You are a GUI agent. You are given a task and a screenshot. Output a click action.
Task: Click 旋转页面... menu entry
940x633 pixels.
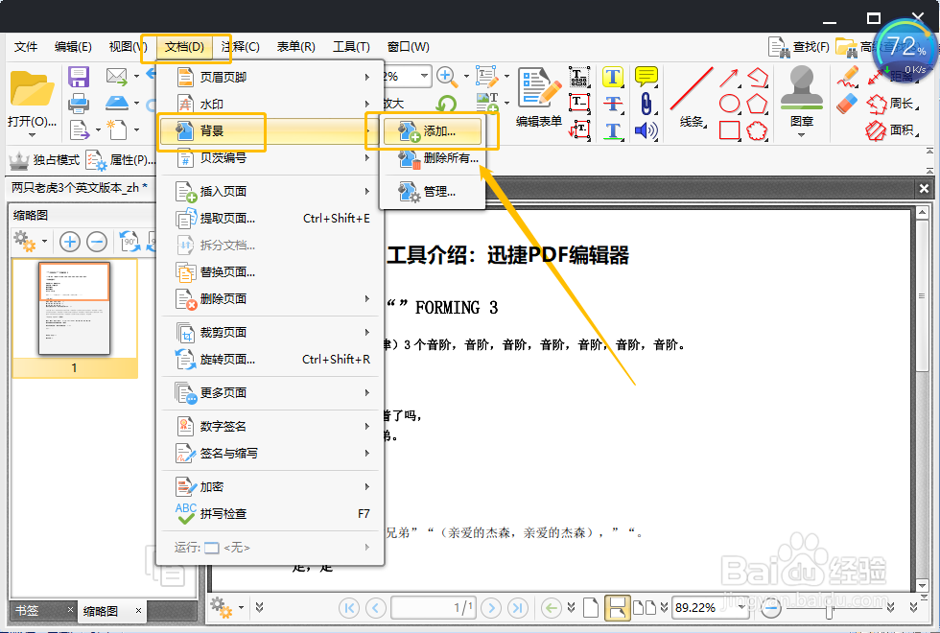(x=270, y=359)
